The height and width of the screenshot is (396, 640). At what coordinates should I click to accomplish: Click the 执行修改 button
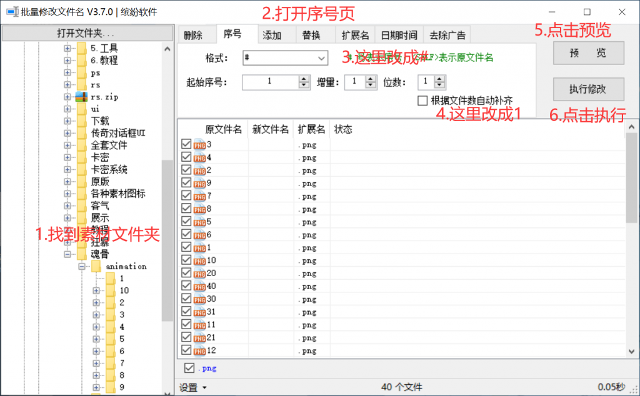[588, 89]
